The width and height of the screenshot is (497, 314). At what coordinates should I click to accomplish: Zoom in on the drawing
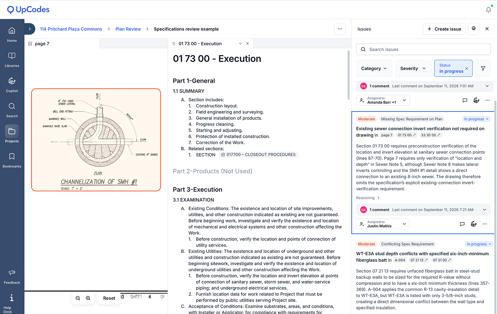88,298
